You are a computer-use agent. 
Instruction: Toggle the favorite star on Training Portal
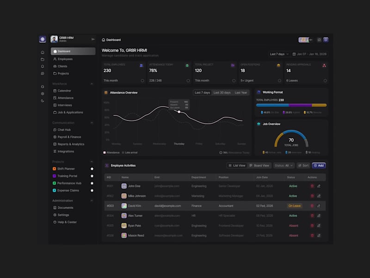point(92,175)
